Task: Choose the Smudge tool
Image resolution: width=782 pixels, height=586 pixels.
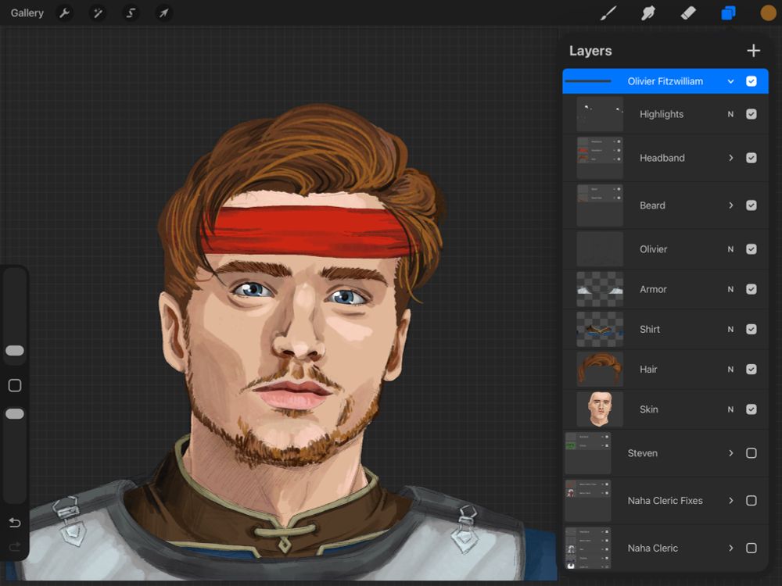Action: pyautogui.click(x=648, y=13)
